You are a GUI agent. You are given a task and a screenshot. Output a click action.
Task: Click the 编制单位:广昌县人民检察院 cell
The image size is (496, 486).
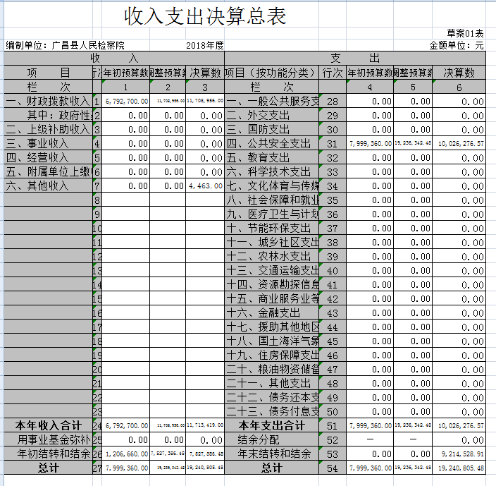tap(65, 45)
